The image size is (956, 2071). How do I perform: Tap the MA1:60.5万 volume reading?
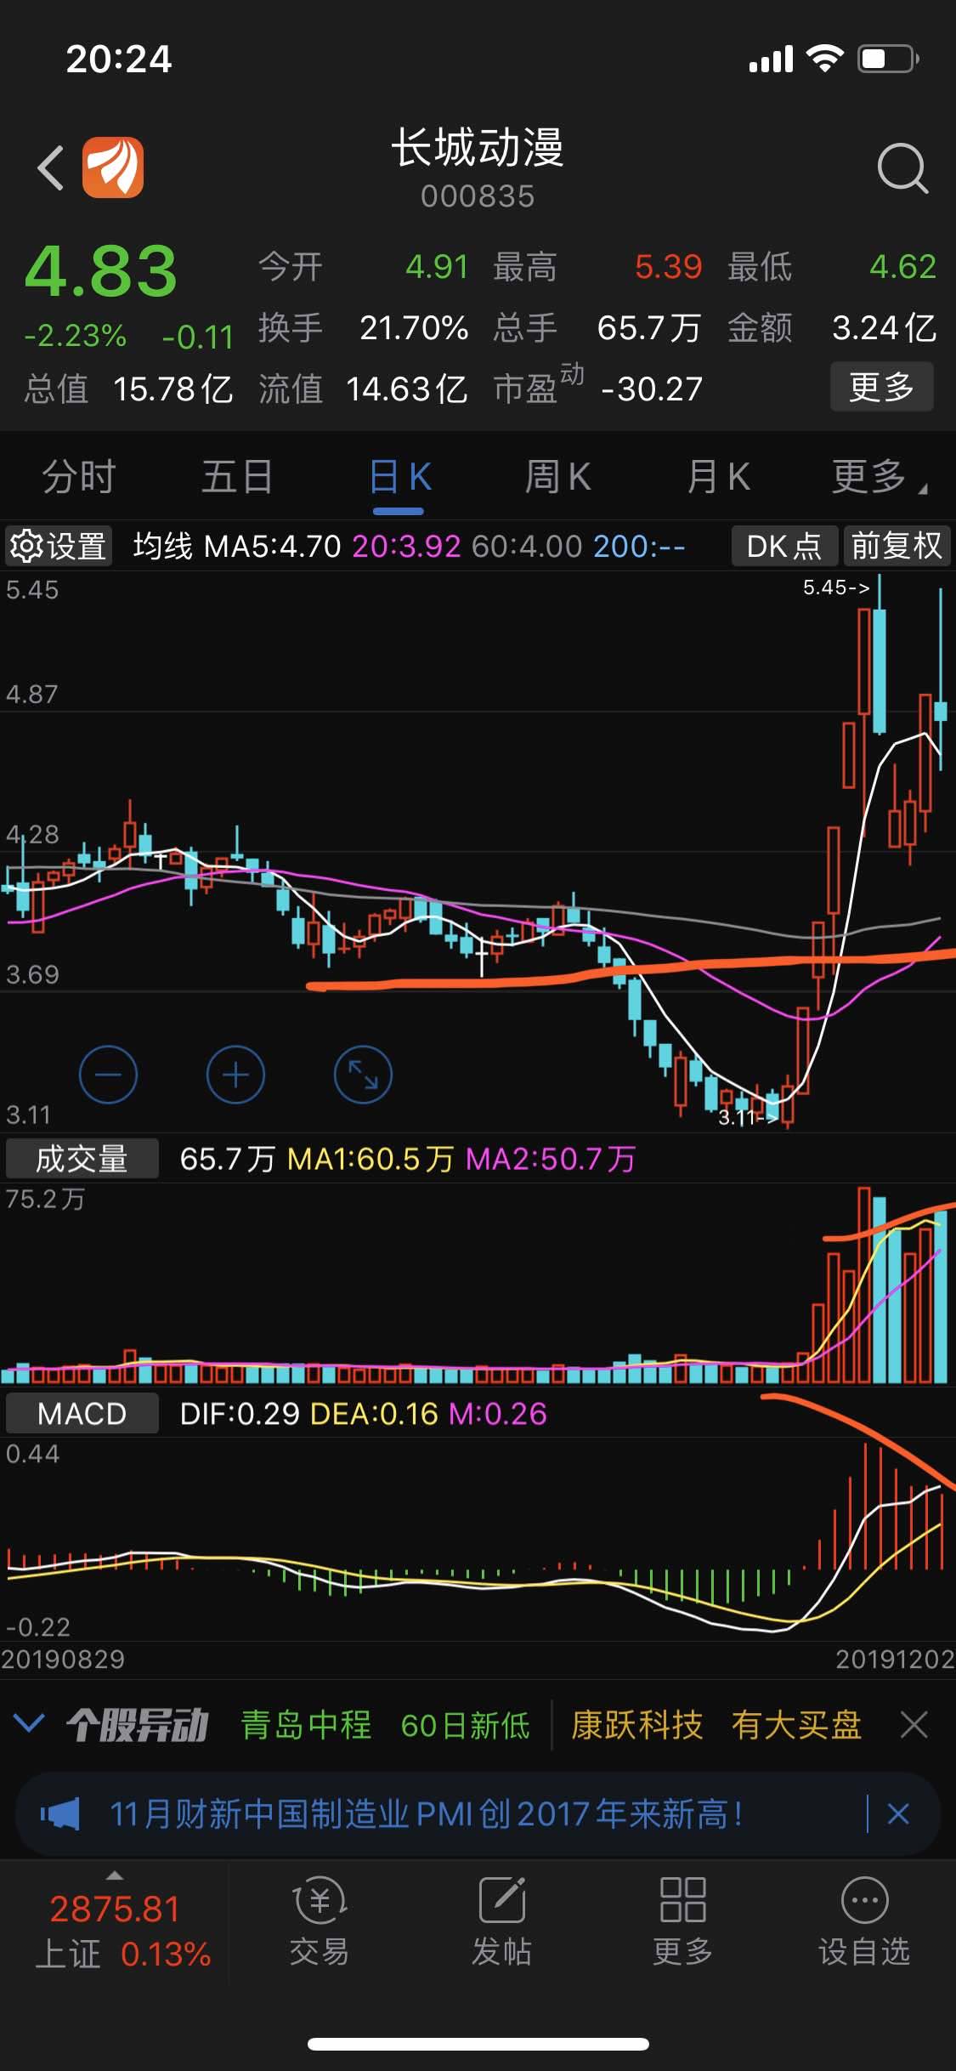(371, 1159)
